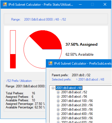112x123 pixels.
Task: Click the range 2001:0db8:abcd:0000::/48 - /52 text
Action: 45,19
